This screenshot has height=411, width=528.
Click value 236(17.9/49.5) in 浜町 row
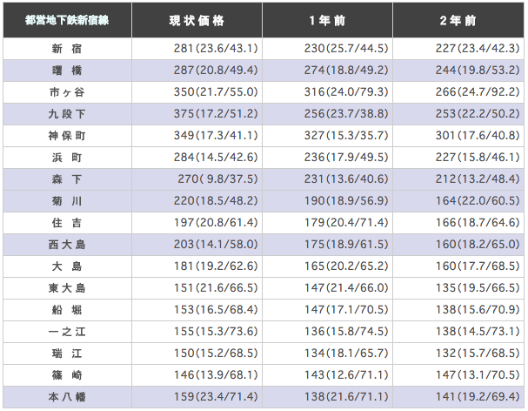[346, 157]
